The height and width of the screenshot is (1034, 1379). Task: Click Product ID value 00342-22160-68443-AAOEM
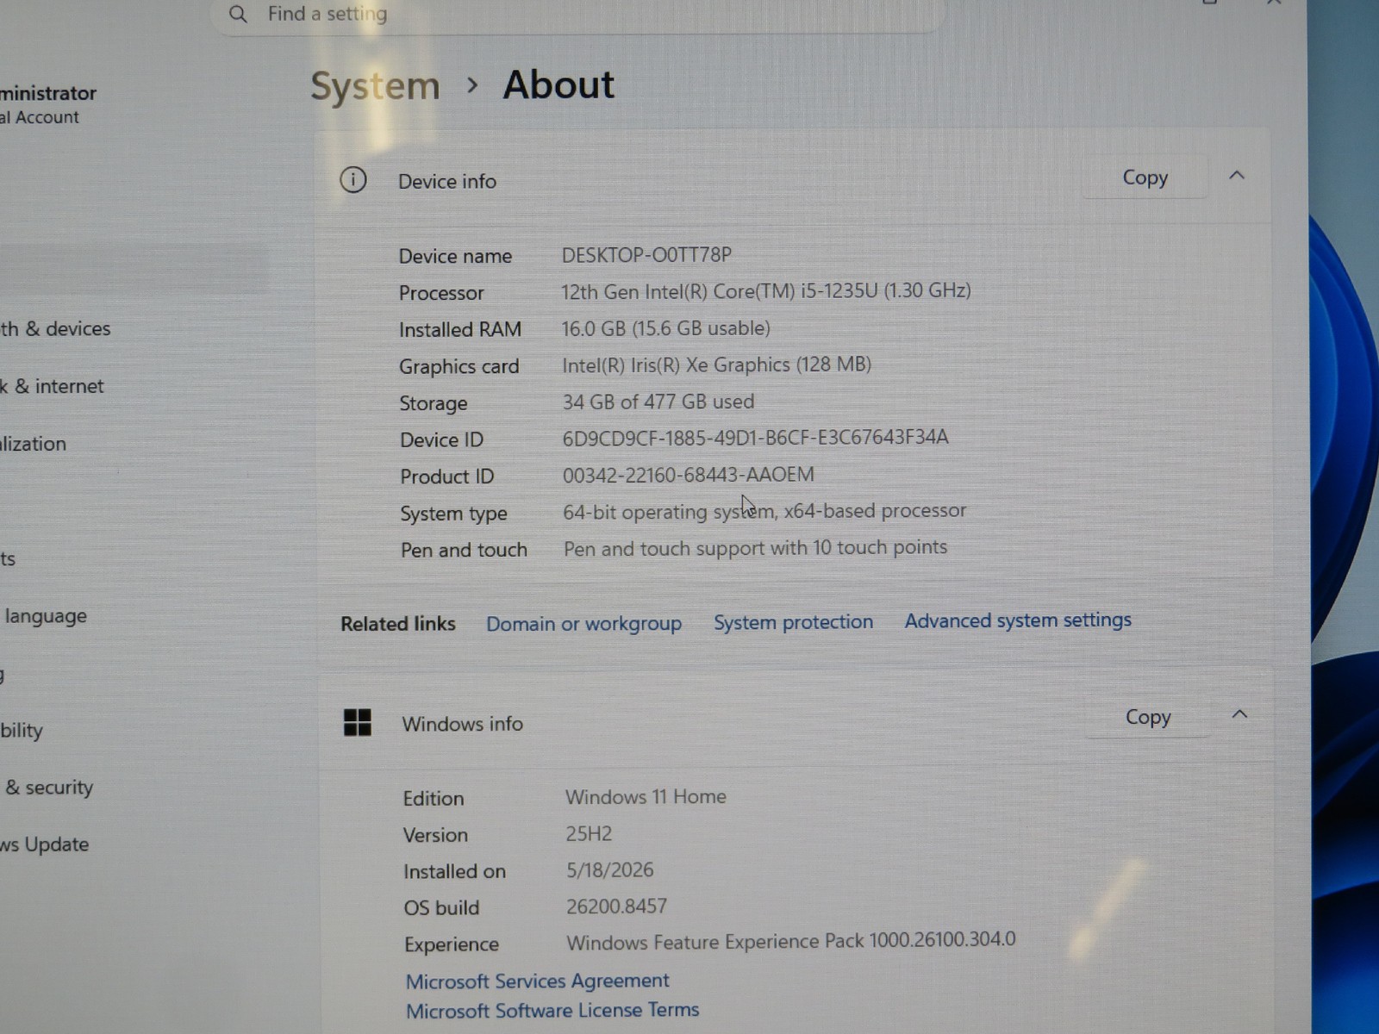click(x=689, y=475)
